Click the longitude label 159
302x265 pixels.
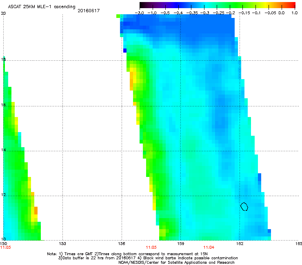tap(180, 244)
